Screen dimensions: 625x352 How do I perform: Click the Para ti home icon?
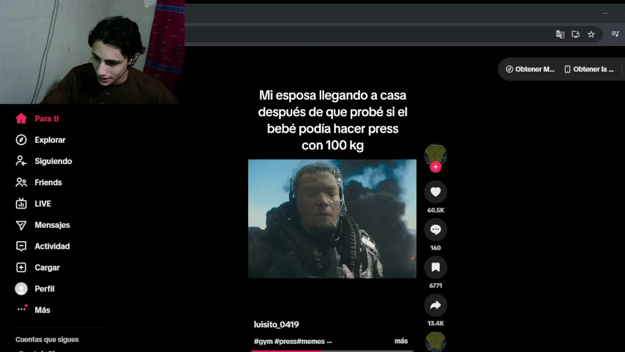pos(21,118)
